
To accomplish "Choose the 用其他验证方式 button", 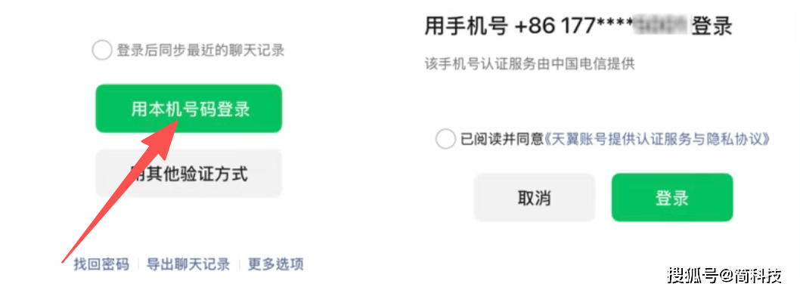I will (189, 173).
